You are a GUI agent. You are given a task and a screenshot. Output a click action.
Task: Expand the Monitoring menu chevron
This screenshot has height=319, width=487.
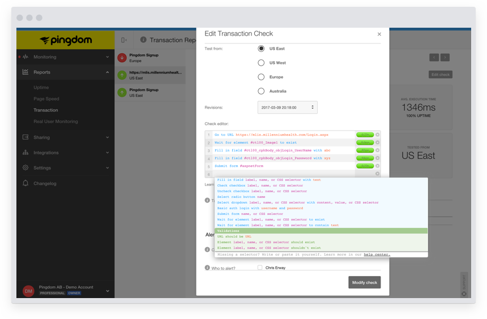pyautogui.click(x=108, y=57)
